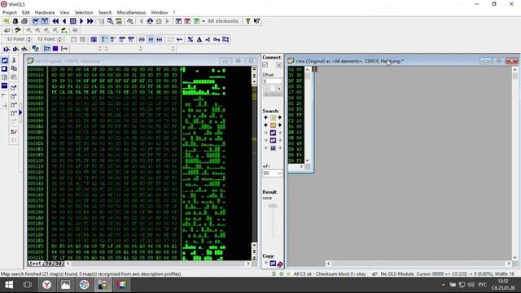This screenshot has height=293, width=521.
Task: Click the help question mark icon
Action: click(247, 21)
